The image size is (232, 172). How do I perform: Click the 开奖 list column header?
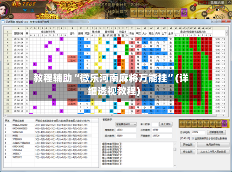tap(7, 121)
